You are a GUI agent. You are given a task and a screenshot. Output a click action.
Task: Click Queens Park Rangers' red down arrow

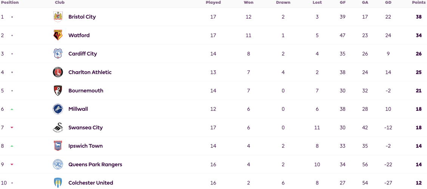point(12,164)
